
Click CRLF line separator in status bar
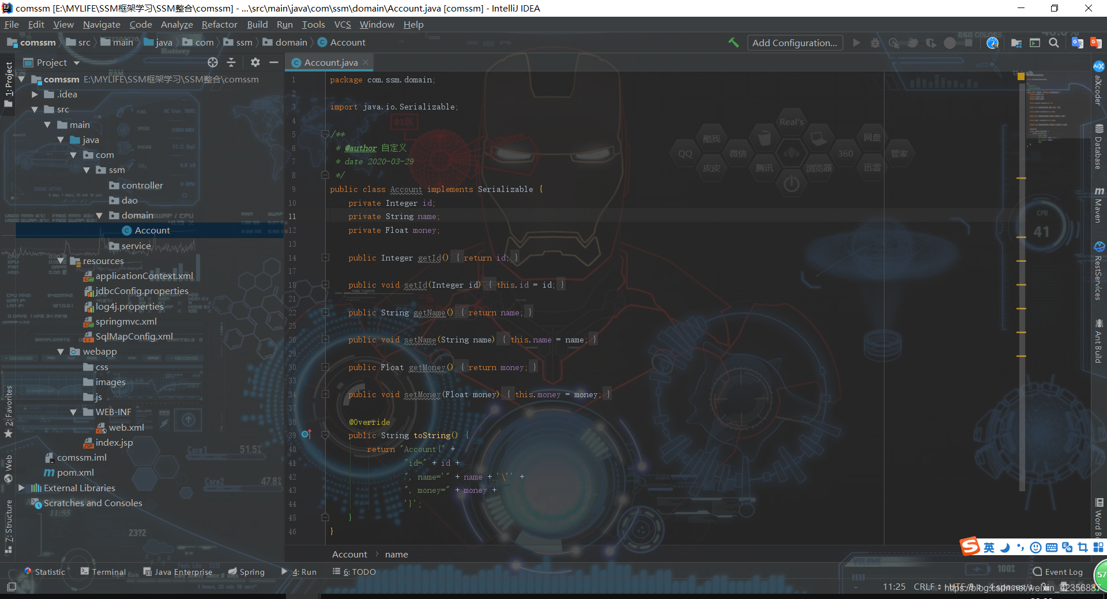(x=927, y=586)
